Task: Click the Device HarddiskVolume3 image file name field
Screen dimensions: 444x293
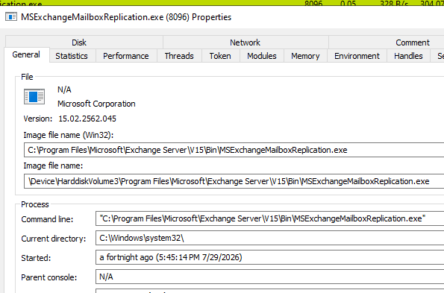Action: (x=234, y=181)
